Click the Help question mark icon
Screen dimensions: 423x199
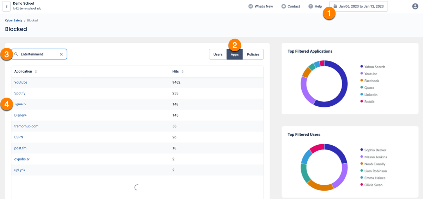pyautogui.click(x=311, y=6)
